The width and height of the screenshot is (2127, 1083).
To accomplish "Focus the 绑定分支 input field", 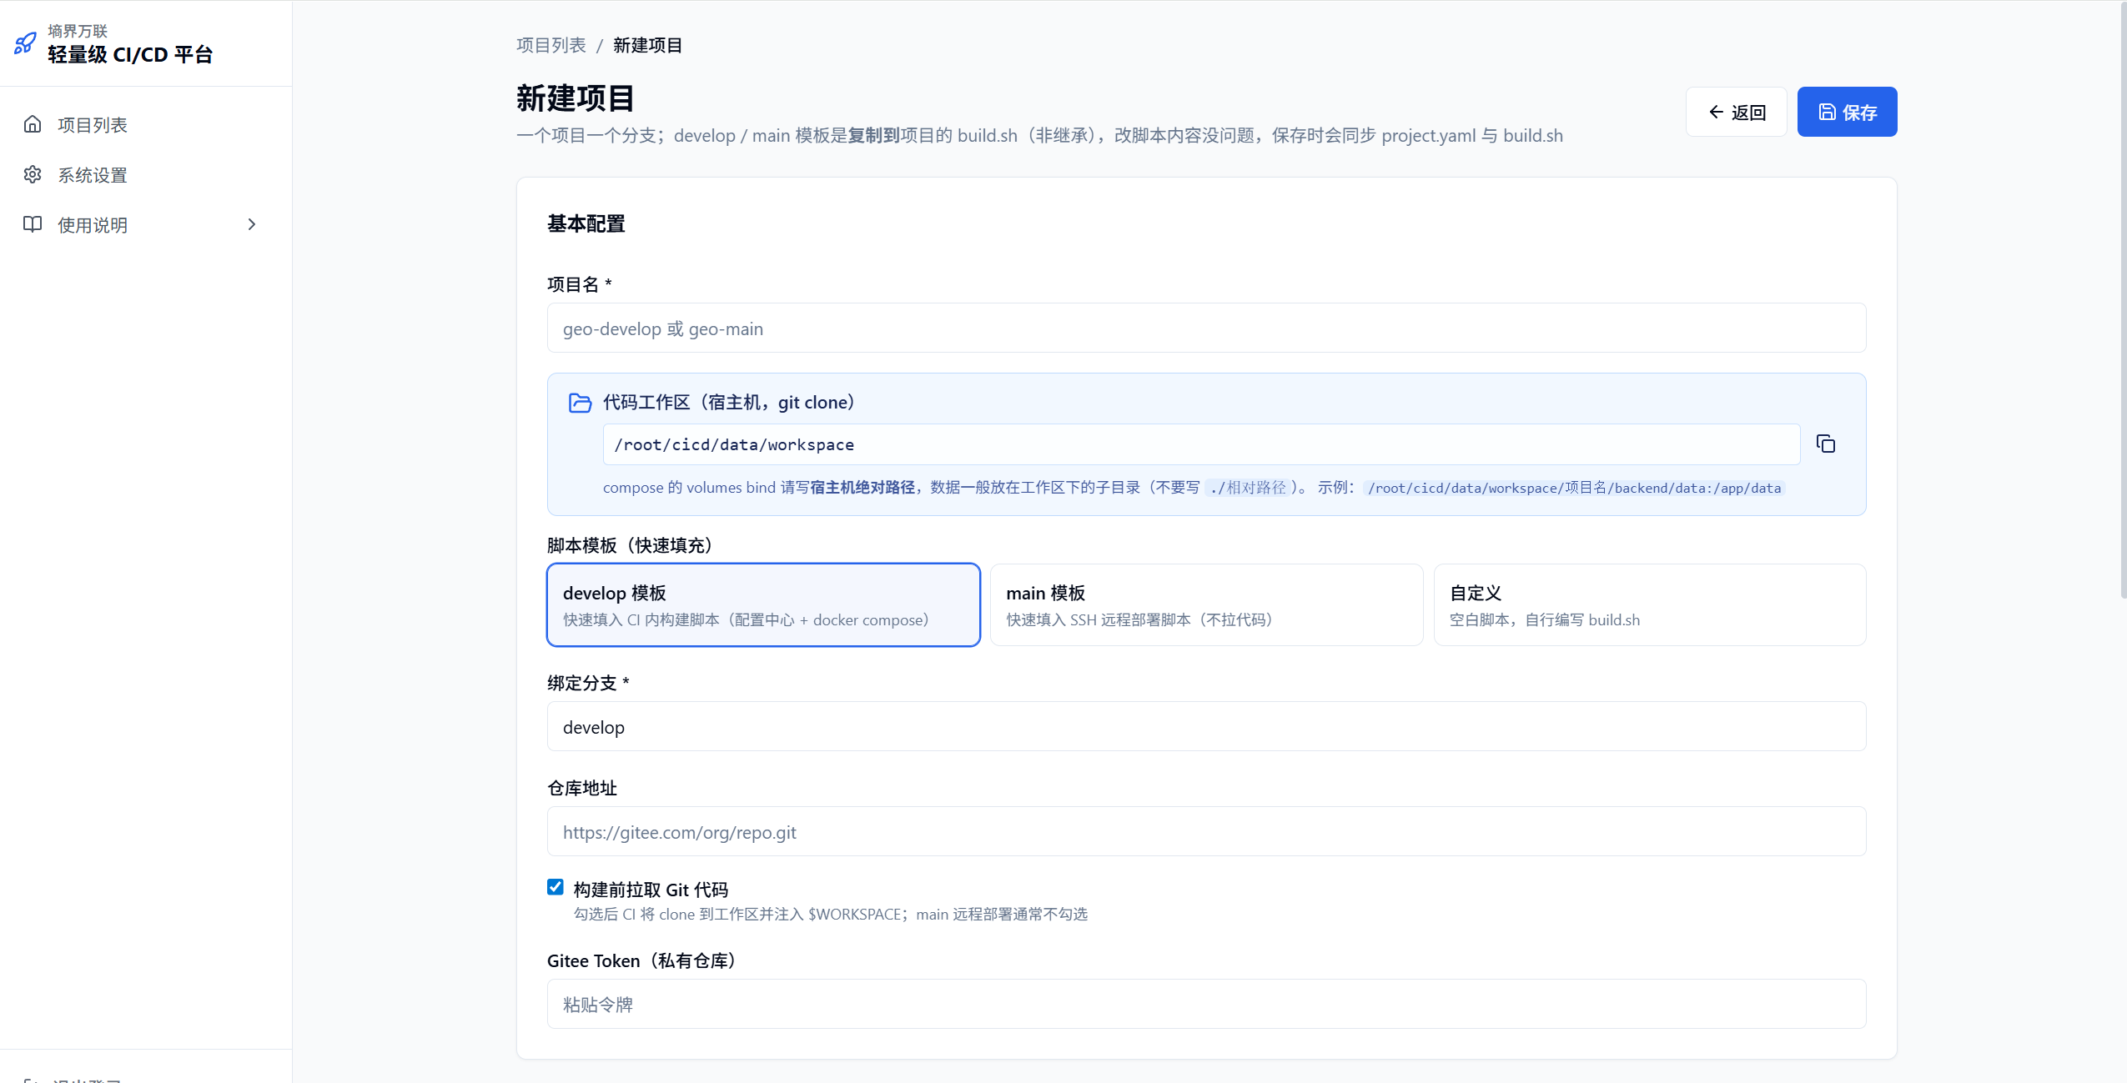I will pos(1207,726).
